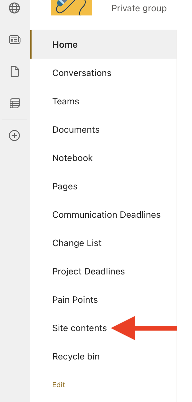Select the News icon in the app bar

14,40
